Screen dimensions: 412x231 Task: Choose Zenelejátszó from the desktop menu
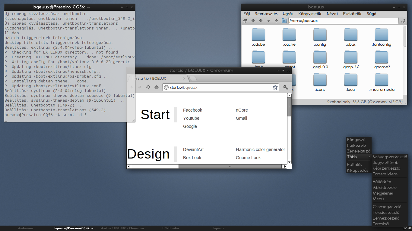pyautogui.click(x=359, y=151)
